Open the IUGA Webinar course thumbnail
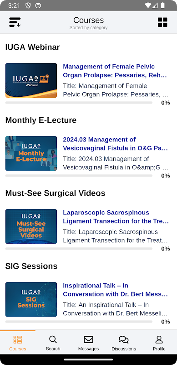 click(31, 80)
